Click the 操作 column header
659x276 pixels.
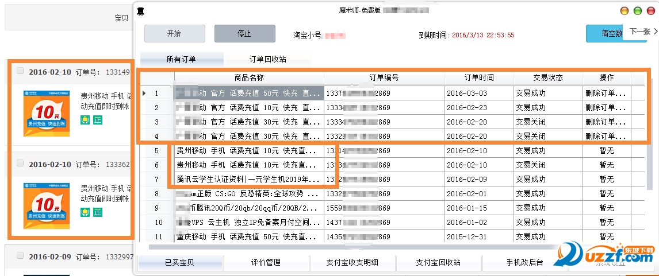607,78
